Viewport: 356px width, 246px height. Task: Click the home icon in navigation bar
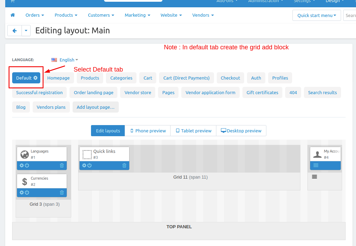coord(13,15)
